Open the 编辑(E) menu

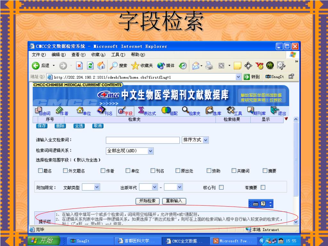point(59,55)
